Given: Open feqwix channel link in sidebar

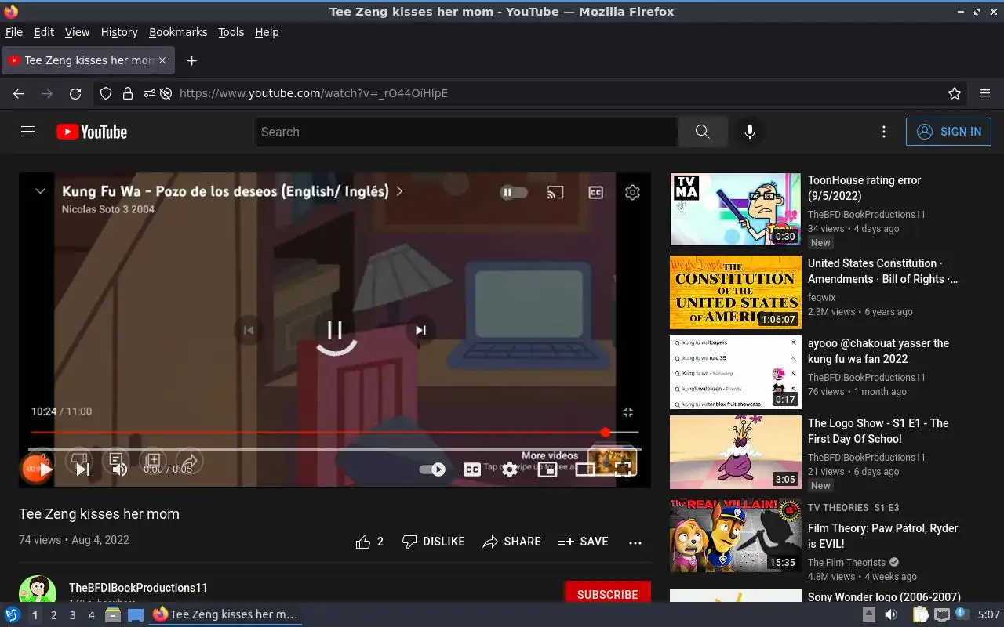Looking at the screenshot, I should click(822, 298).
